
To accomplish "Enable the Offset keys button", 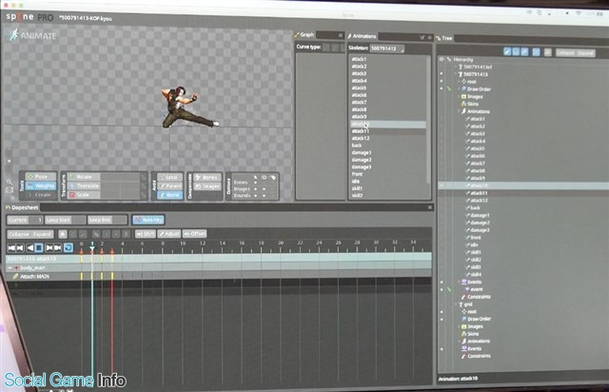I will (194, 234).
